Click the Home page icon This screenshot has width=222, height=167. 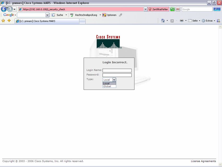(163, 21)
